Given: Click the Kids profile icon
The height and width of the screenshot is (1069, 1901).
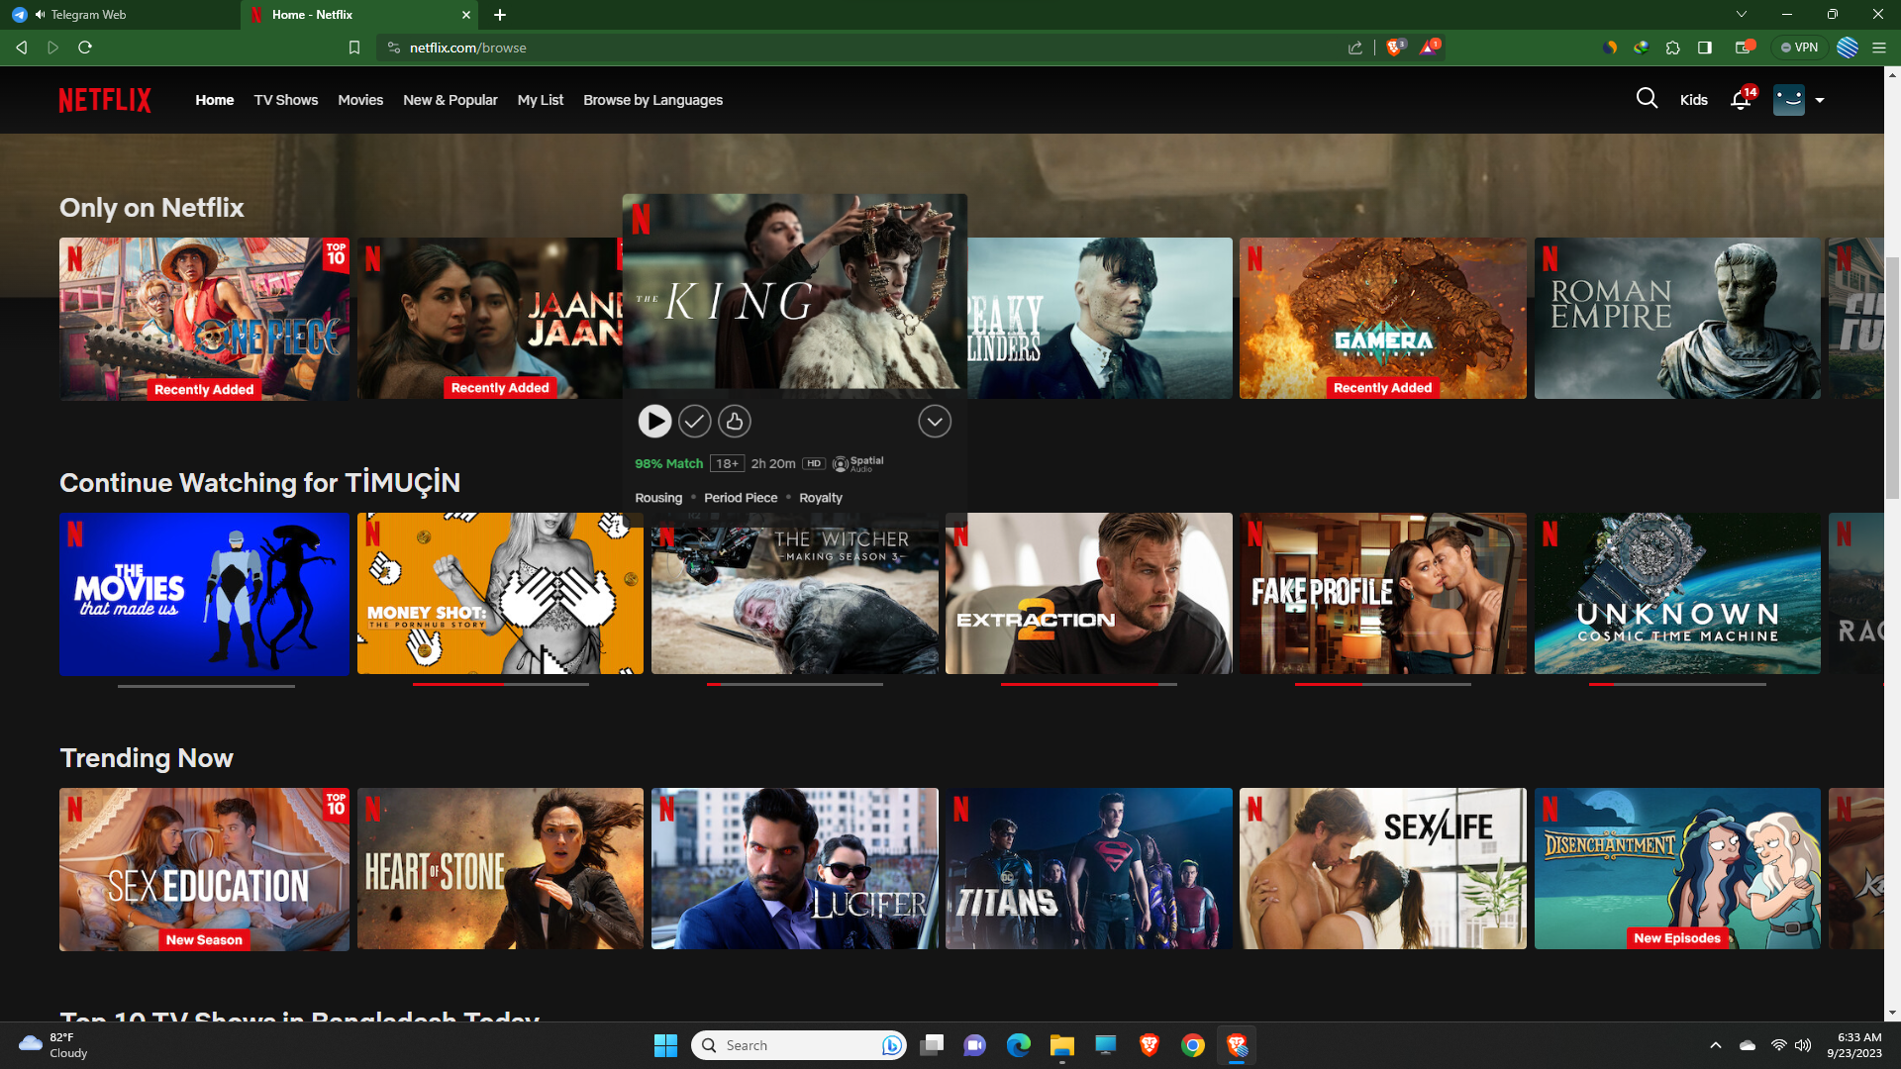Looking at the screenshot, I should pos(1695,99).
